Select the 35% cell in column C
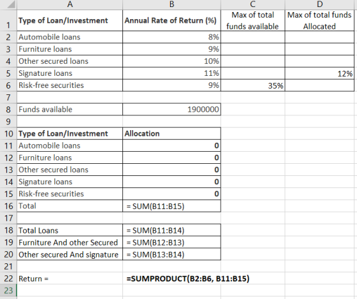The height and width of the screenshot is (299, 357). point(252,85)
